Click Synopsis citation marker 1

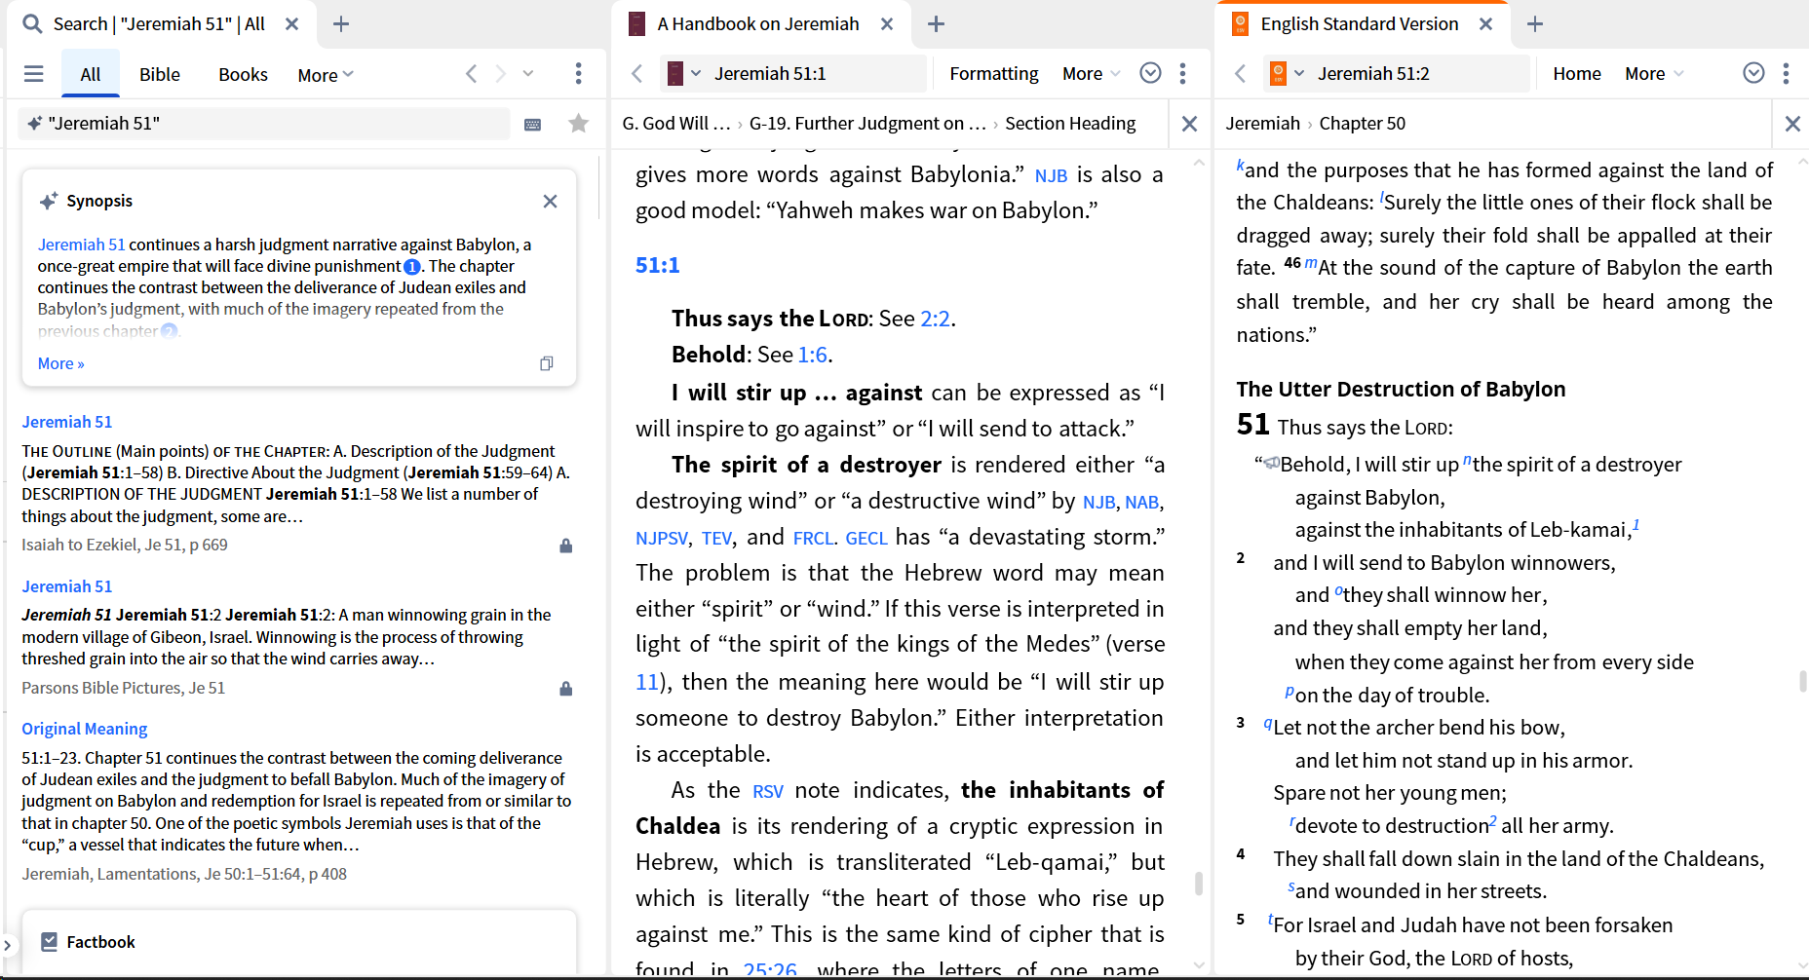click(x=412, y=267)
